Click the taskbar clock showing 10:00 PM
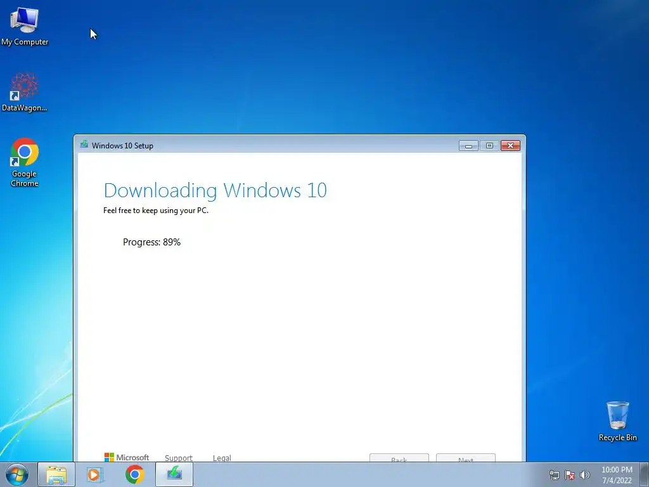649x487 pixels. click(617, 475)
